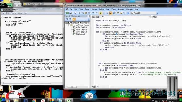Open Insert UserForm dropdown arrow
The width and height of the screenshot is (182, 102).
tap(73, 13)
